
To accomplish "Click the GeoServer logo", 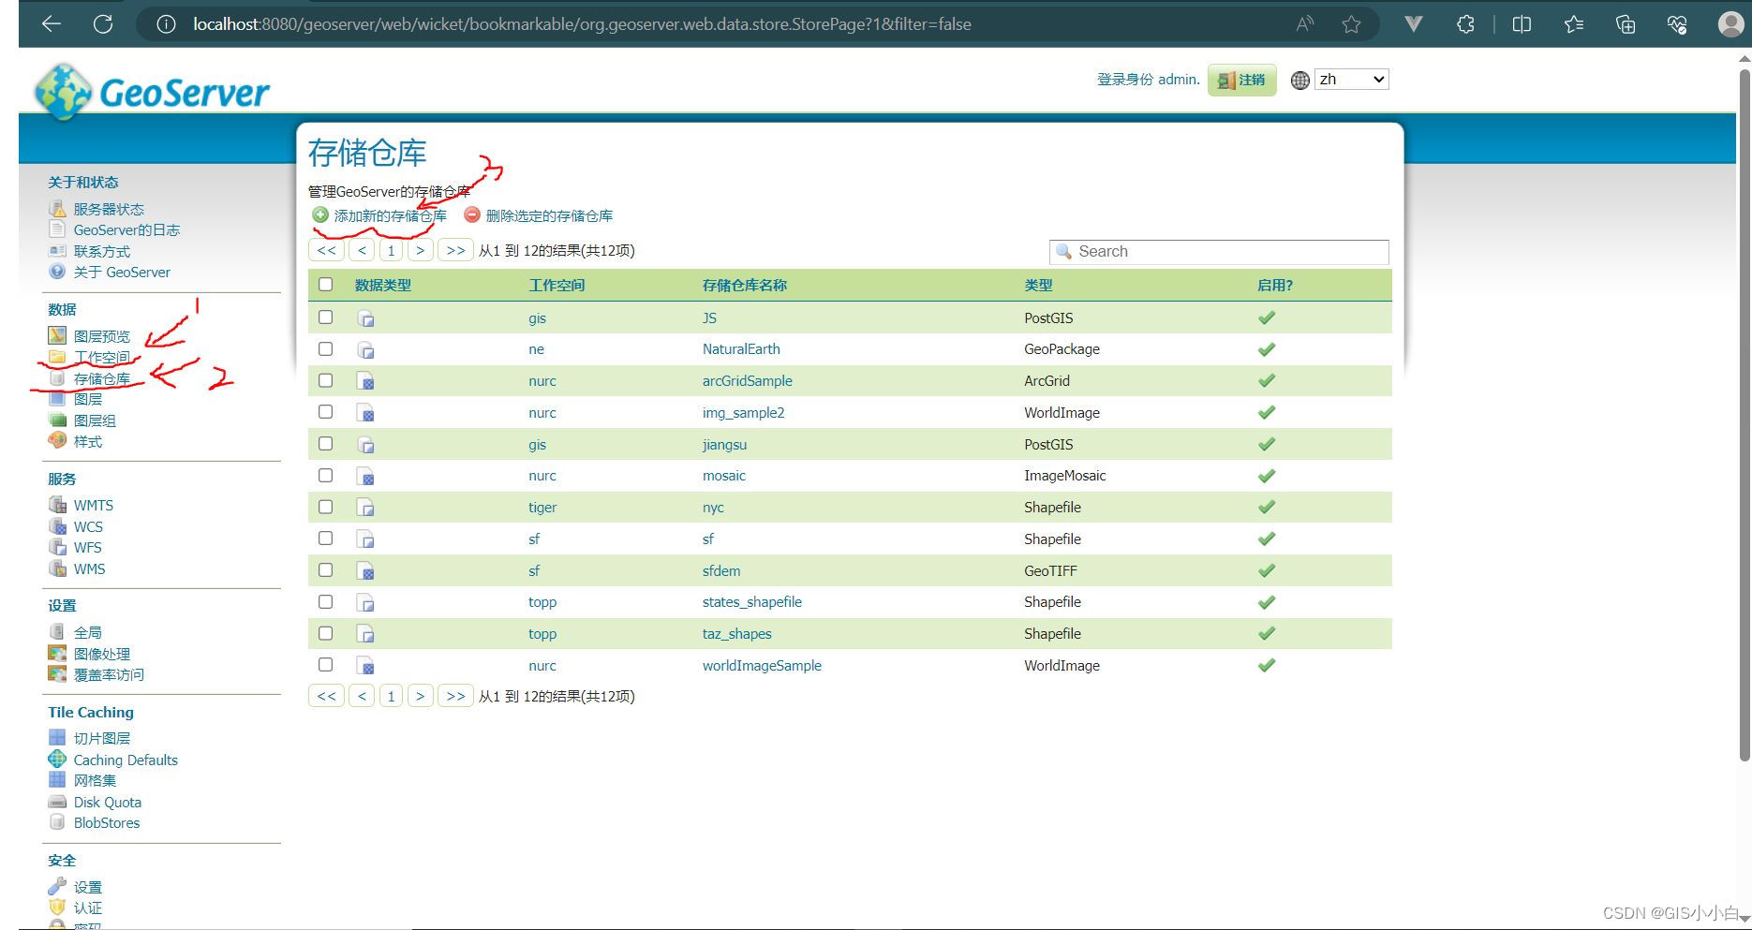I will [x=152, y=92].
